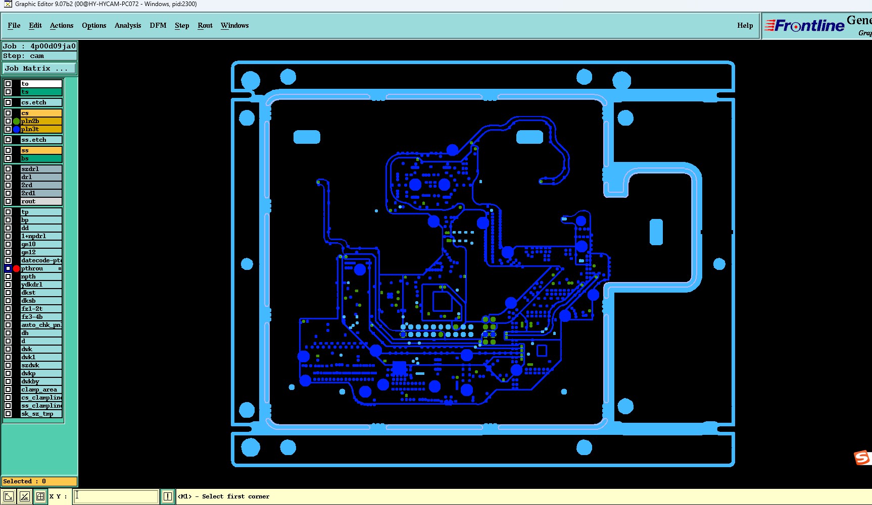Click the blue pln3t color dot
Viewport: 872px width, 505px height.
tap(16, 129)
